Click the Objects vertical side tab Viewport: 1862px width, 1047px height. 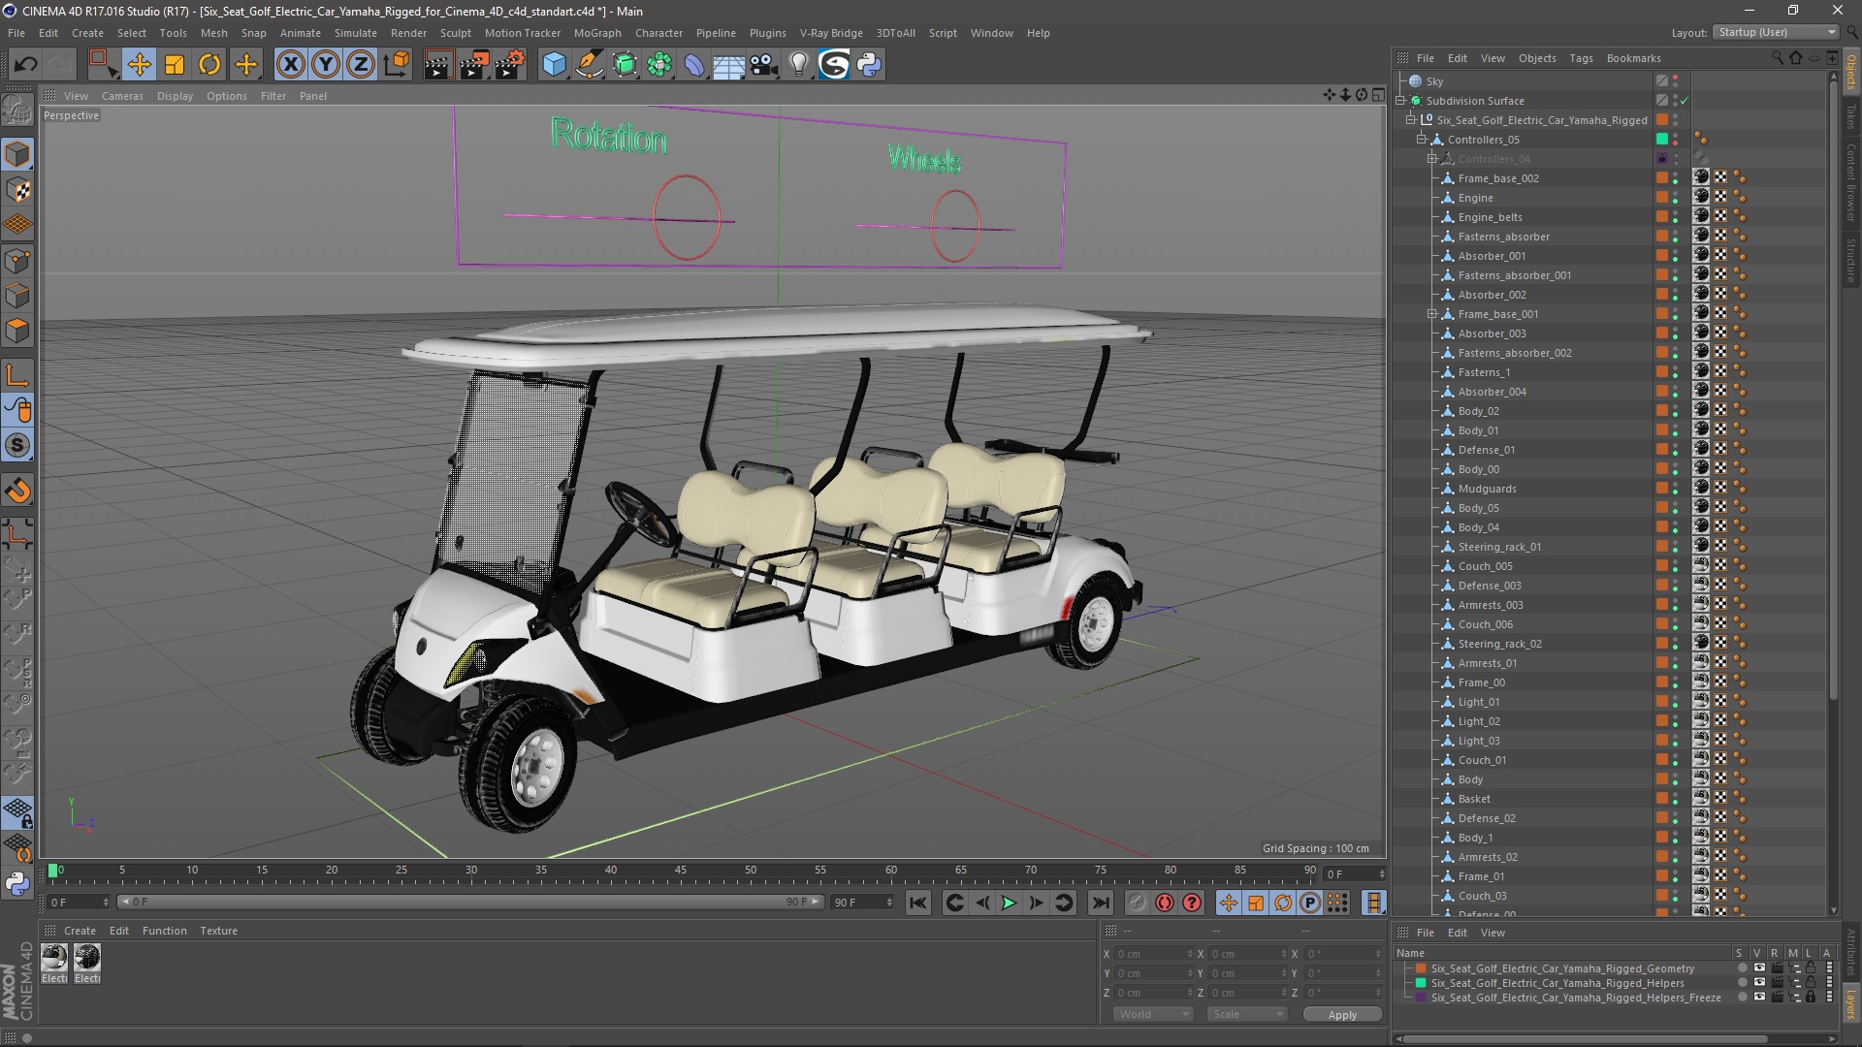(x=1851, y=73)
